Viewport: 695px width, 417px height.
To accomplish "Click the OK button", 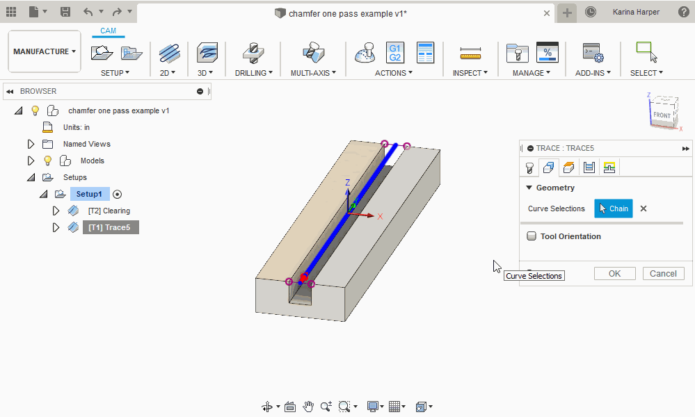I will click(x=615, y=274).
